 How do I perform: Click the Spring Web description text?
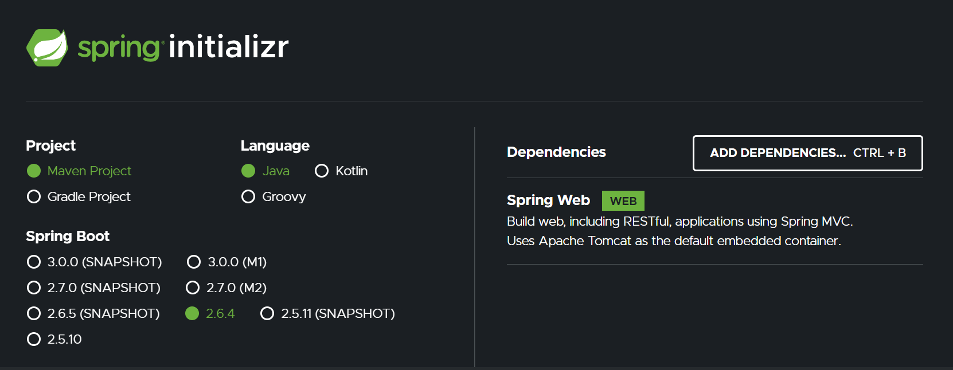(680, 231)
